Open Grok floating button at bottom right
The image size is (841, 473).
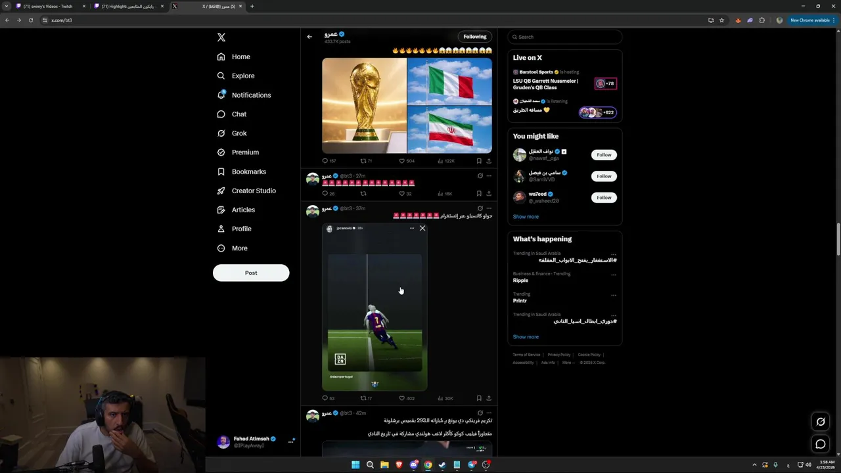pyautogui.click(x=821, y=422)
